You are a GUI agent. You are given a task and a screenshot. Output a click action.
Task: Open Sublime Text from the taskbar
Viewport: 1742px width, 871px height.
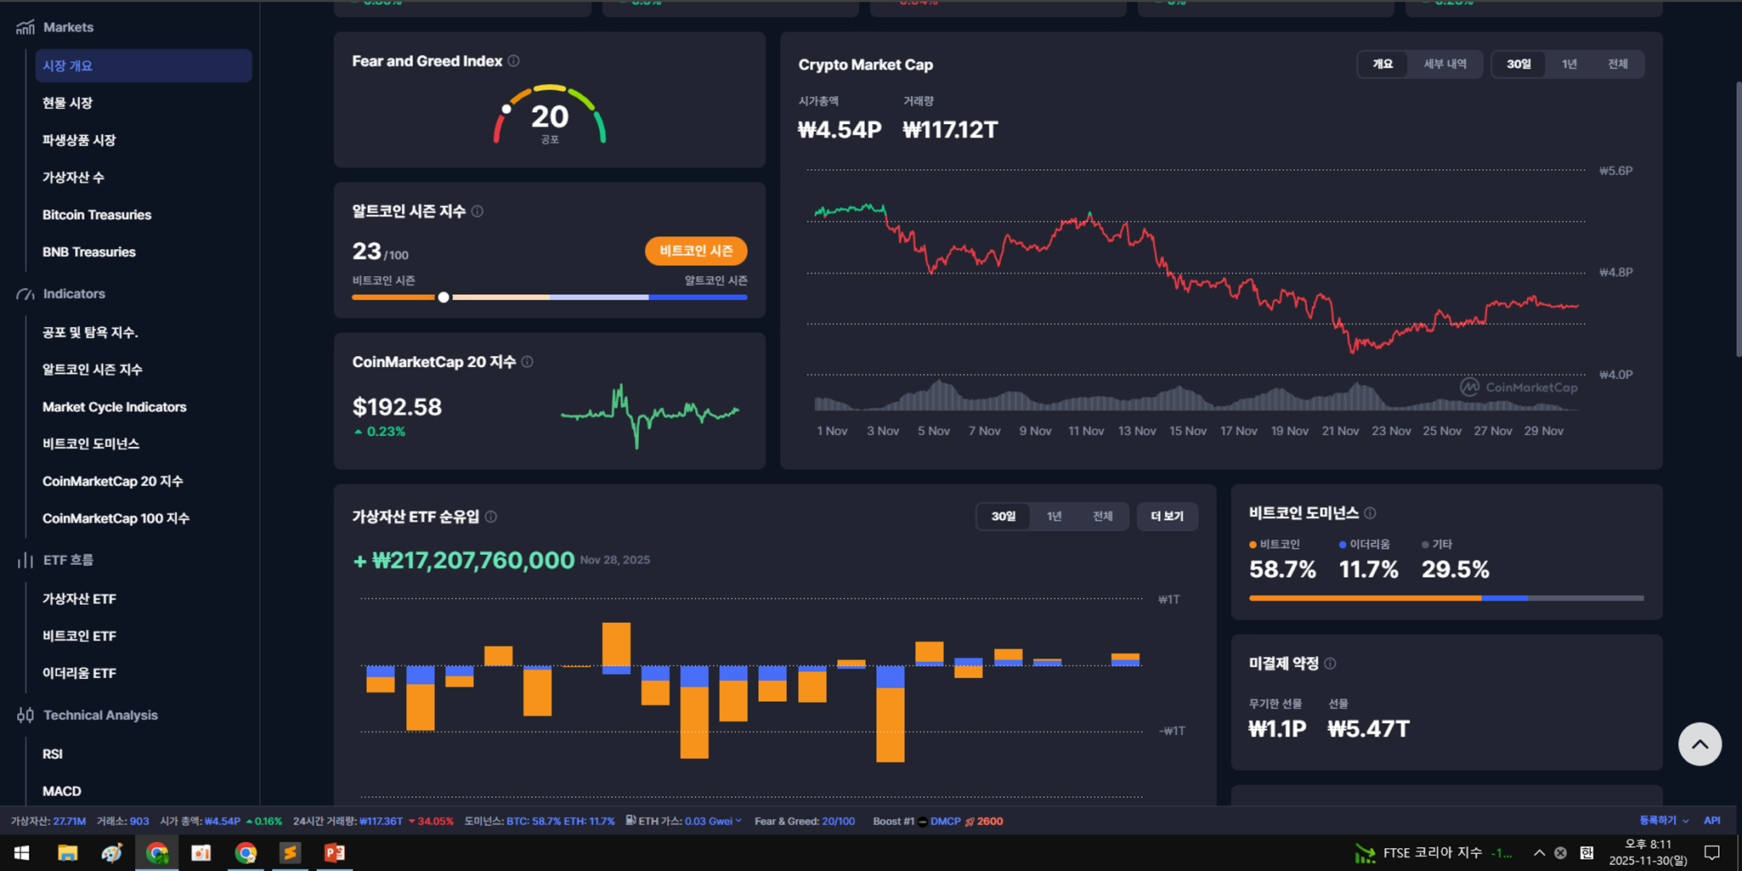290,852
